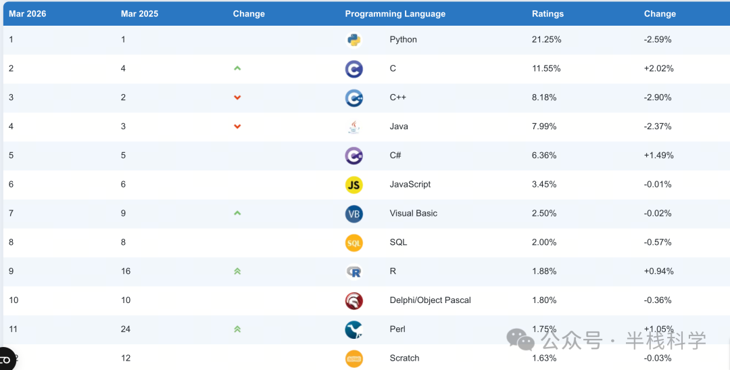Click the Perl logo icon
The image size is (730, 370).
pos(354,329)
